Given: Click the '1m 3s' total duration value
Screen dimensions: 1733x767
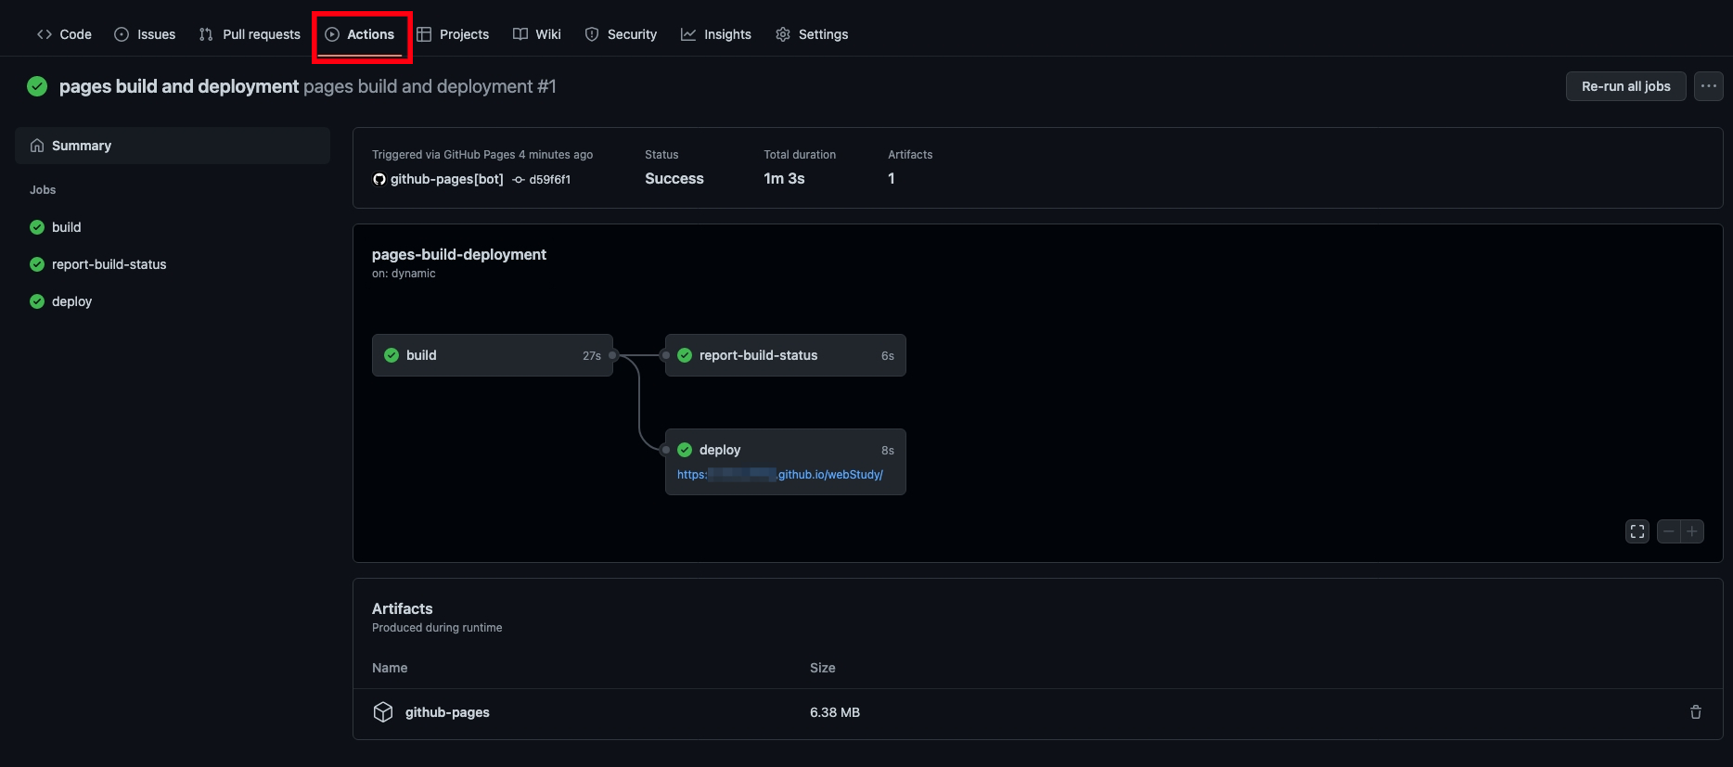Looking at the screenshot, I should click(x=784, y=178).
